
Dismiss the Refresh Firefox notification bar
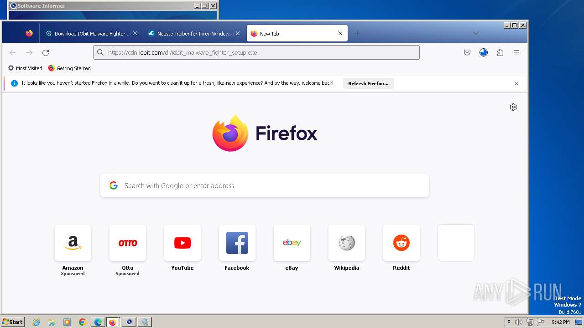(516, 83)
